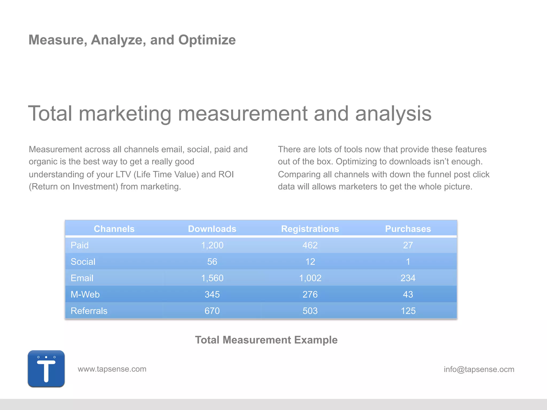The image size is (547, 410).
Task: Click the paragraph starting 'There are lots of tools'
Action: (x=384, y=168)
